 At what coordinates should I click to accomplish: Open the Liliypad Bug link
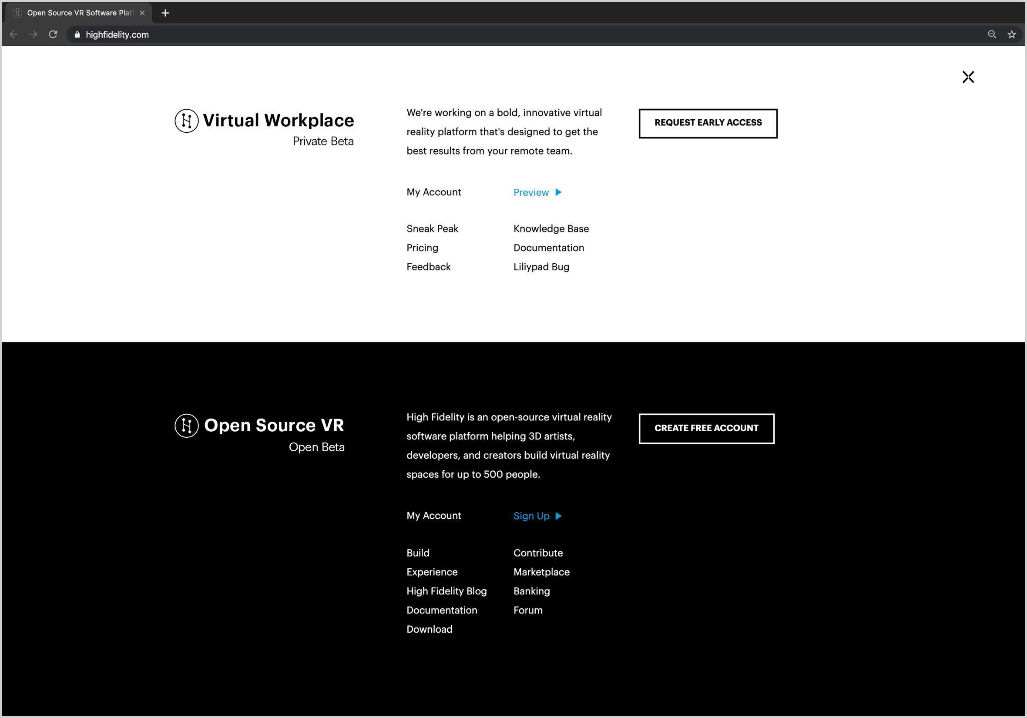[541, 268]
